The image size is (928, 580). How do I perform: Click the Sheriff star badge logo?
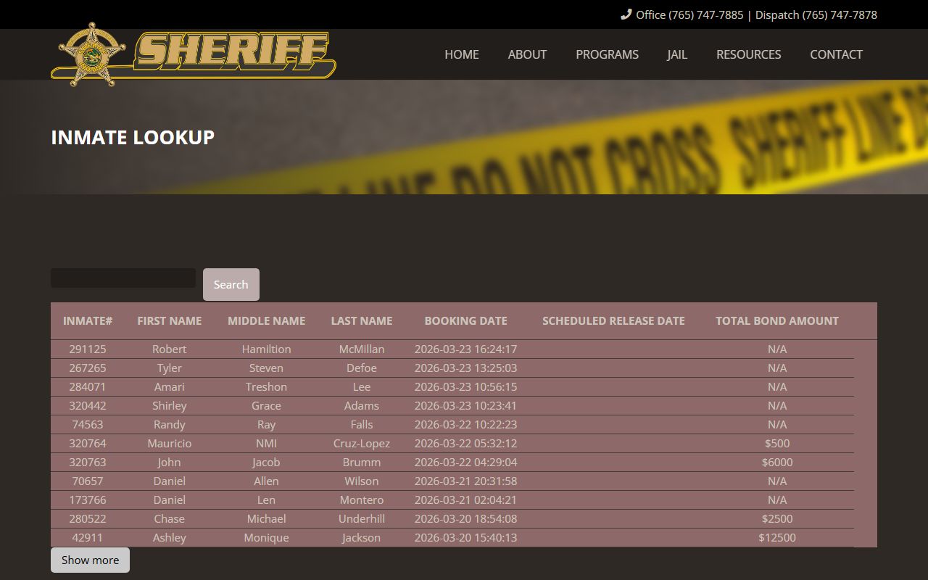pyautogui.click(x=92, y=54)
